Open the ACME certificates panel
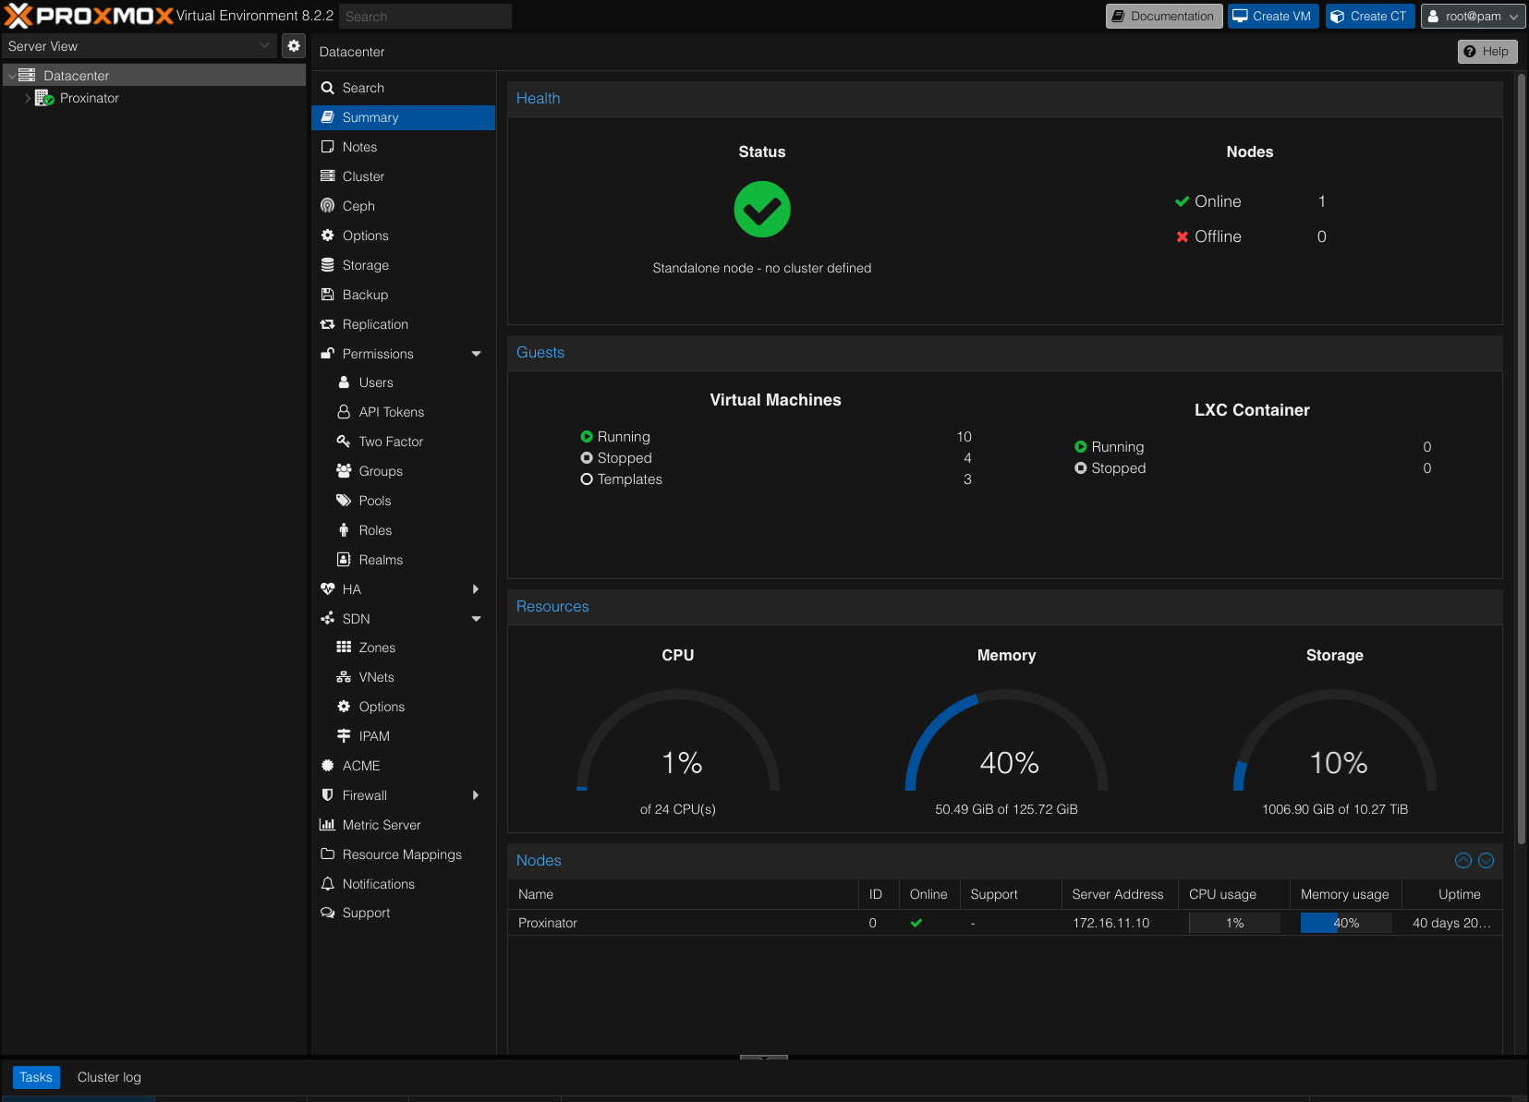Image resolution: width=1529 pixels, height=1102 pixels. pos(360,765)
